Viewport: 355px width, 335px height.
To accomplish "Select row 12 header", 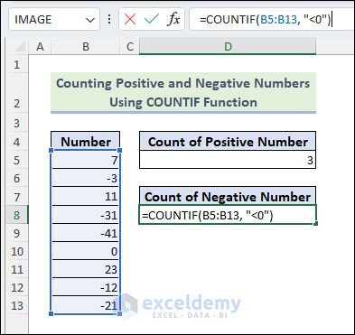I will (x=17, y=287).
